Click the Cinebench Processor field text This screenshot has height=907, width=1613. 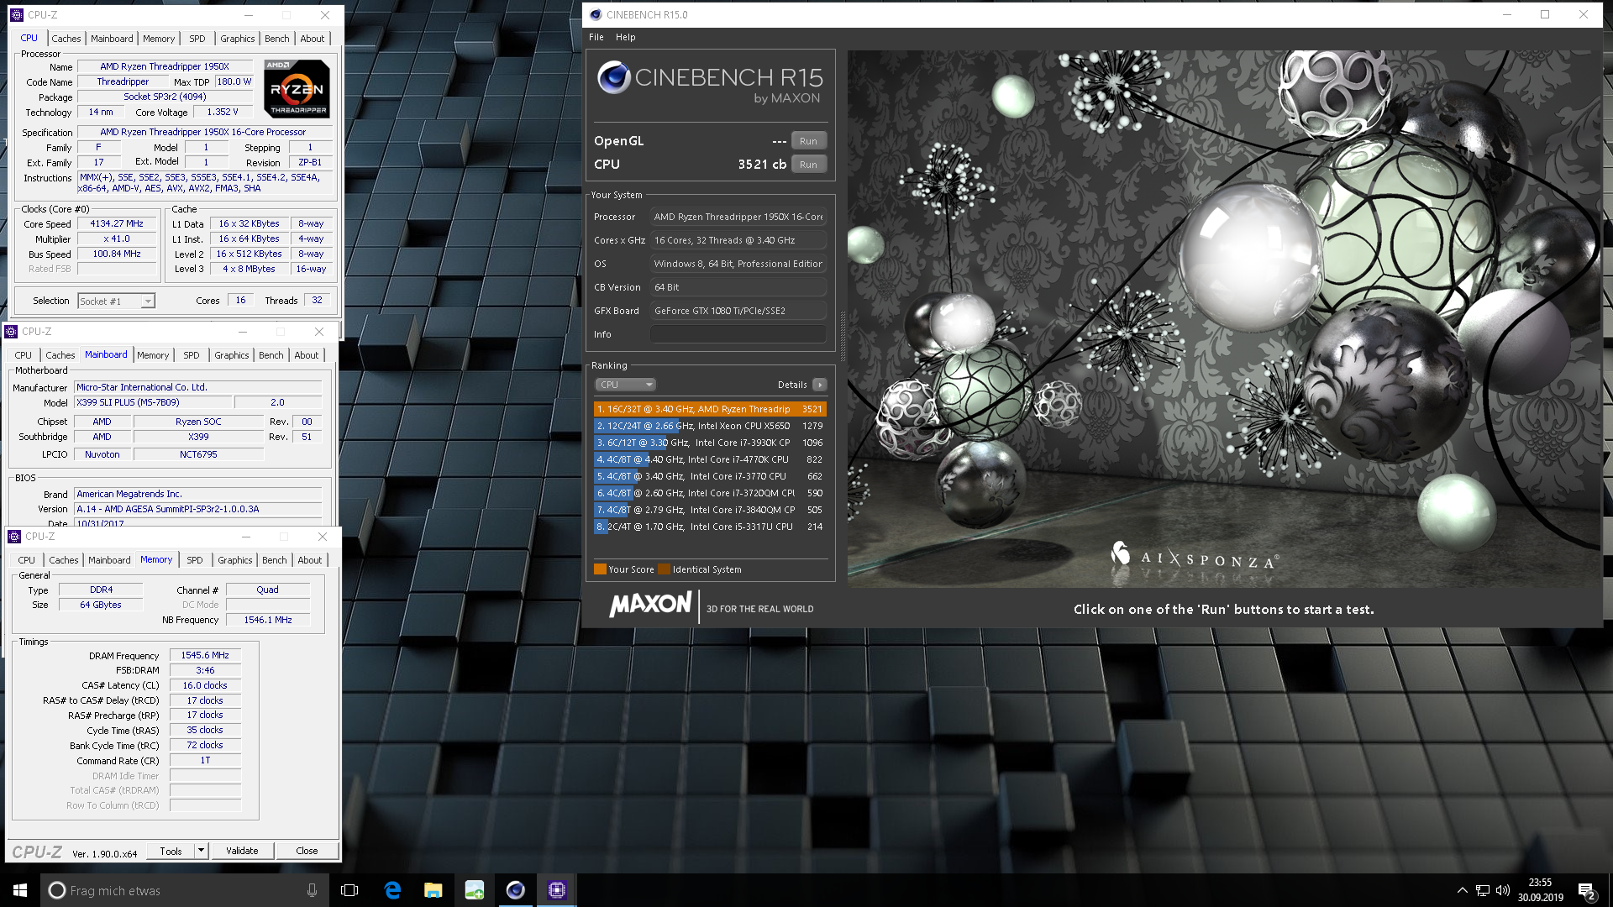738,217
